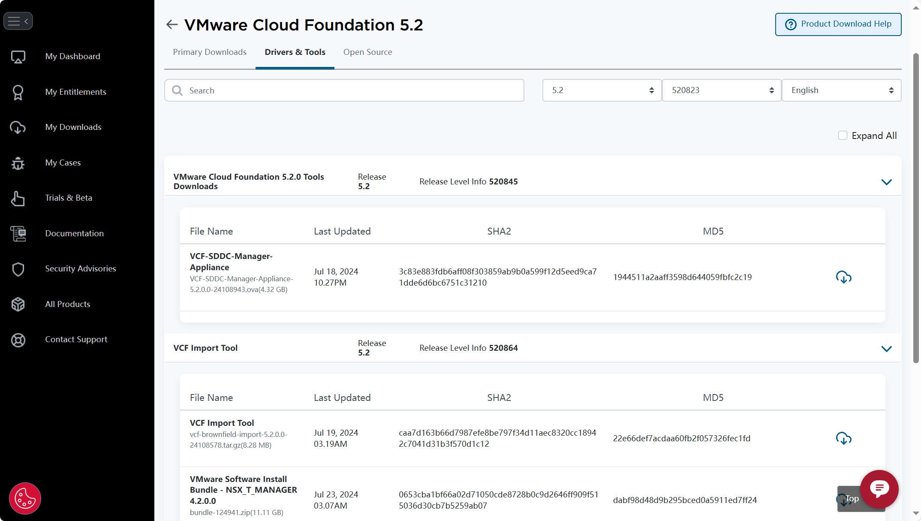Collapse the VCF Import Tool section
Viewport: 921px width, 521px height.
coord(886,349)
